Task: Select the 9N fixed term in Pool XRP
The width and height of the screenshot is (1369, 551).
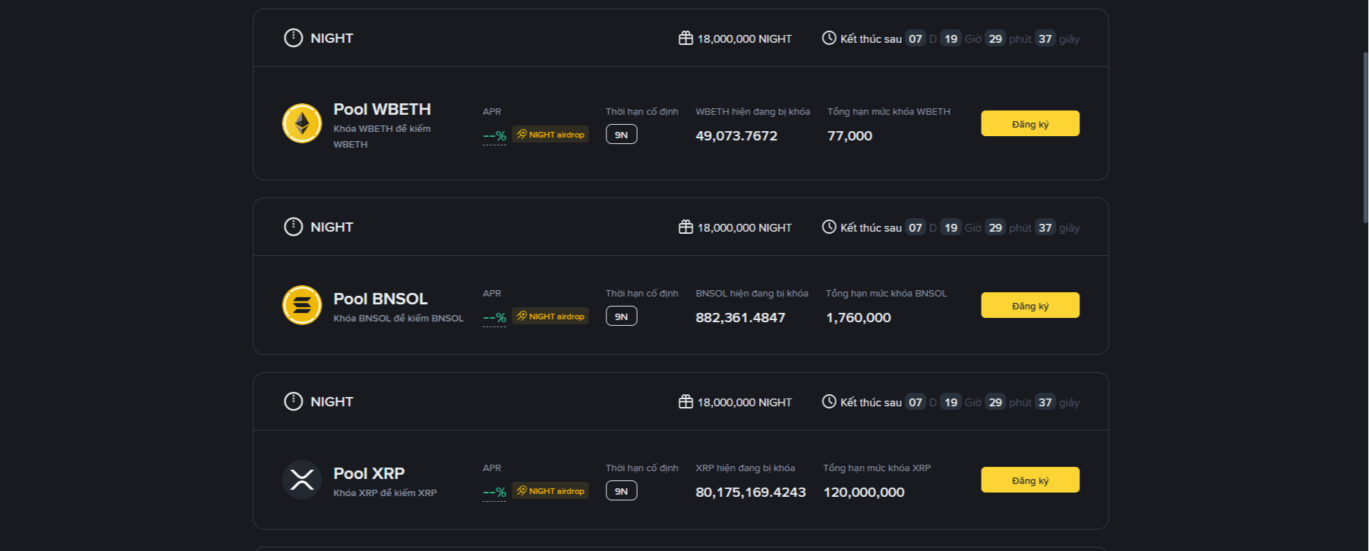Action: 621,491
